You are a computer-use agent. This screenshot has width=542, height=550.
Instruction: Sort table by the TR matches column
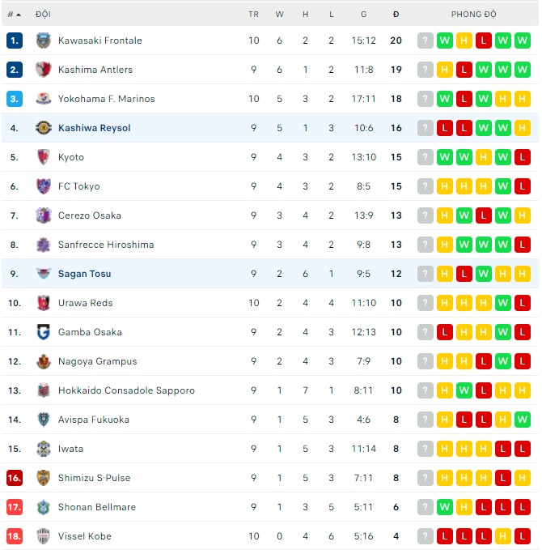[253, 15]
